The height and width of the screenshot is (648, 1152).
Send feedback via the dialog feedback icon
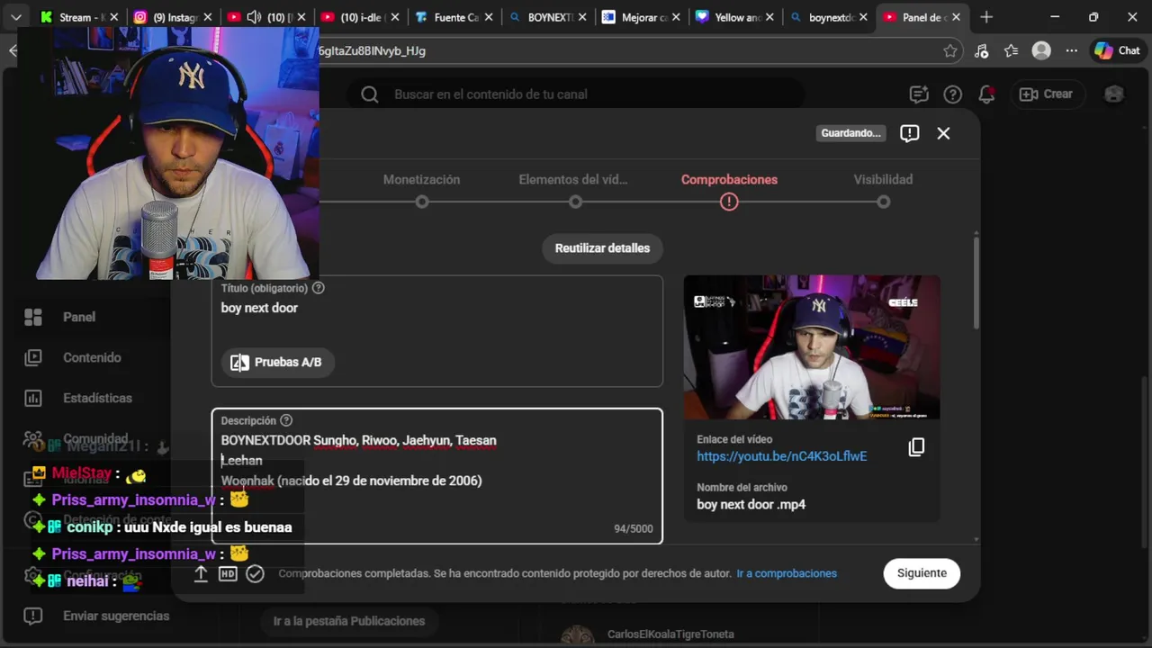coord(910,133)
